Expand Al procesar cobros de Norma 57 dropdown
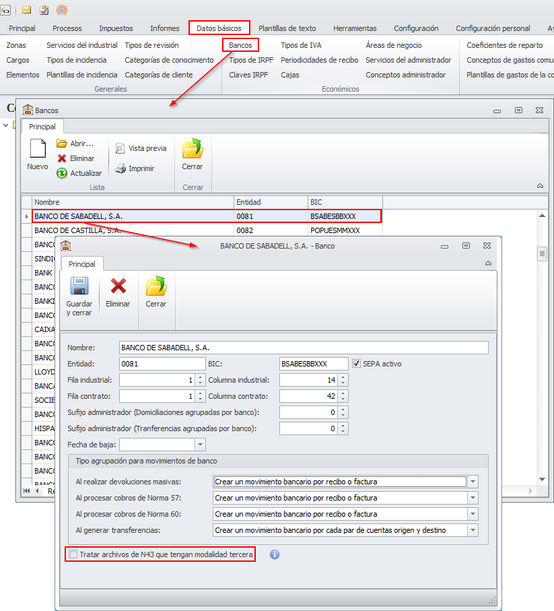Screen dimensions: 554x611 tap(473, 498)
